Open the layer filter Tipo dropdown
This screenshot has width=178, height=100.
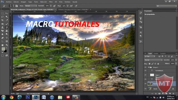150,56
